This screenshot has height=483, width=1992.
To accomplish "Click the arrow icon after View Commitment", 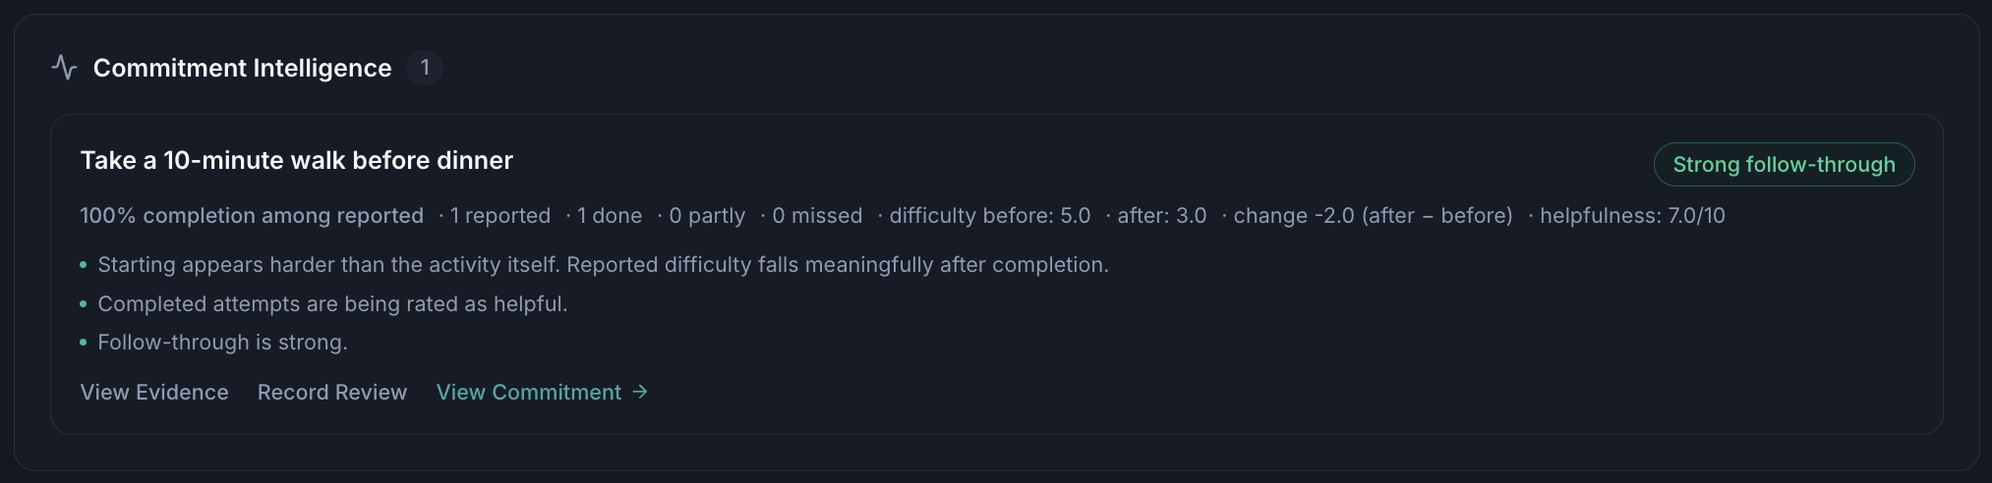I will [x=640, y=392].
